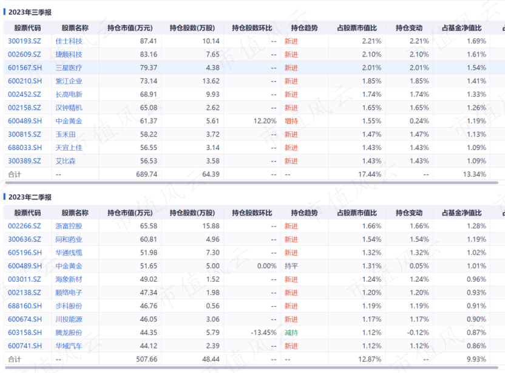505x373 pixels.
Task: Click the 减持 trend label
Action: click(291, 333)
